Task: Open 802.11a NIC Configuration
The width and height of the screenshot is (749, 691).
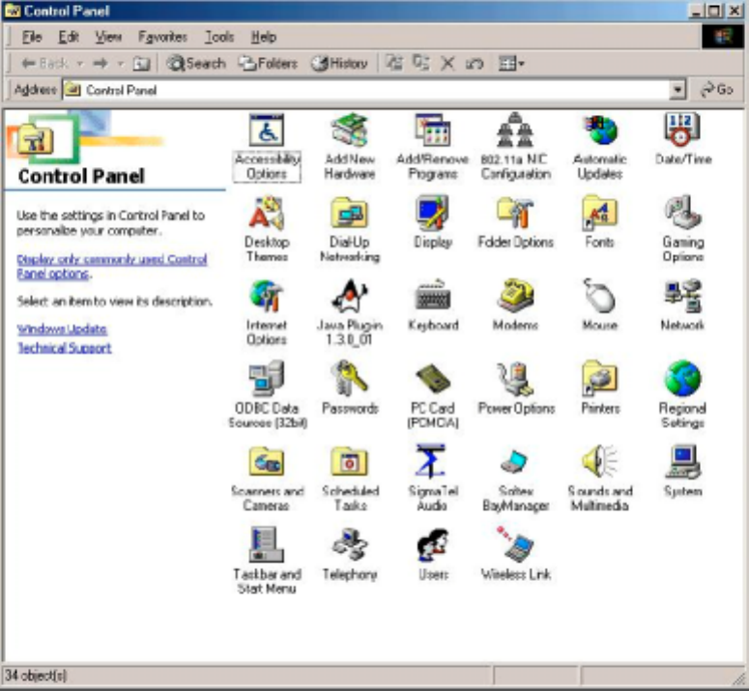Action: 515,147
